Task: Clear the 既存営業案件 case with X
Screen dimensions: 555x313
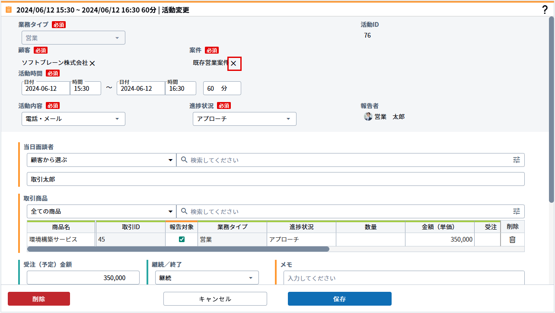Action: tap(234, 64)
